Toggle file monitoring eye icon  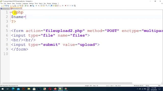[63, 6]
